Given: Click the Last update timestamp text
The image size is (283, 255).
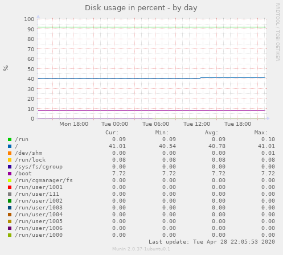Looking at the screenshot, I should coord(212,242).
